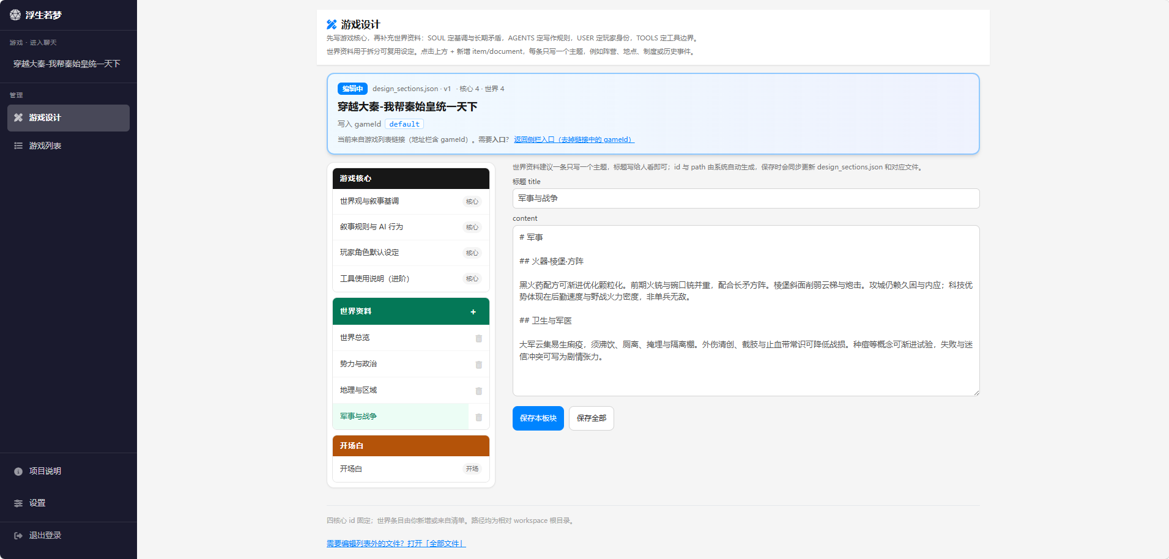Open the 开场白 section entry

pos(352,469)
